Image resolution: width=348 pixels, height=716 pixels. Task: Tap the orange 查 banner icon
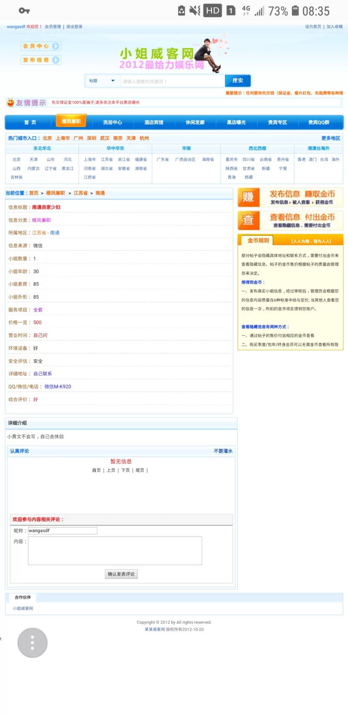point(248,220)
